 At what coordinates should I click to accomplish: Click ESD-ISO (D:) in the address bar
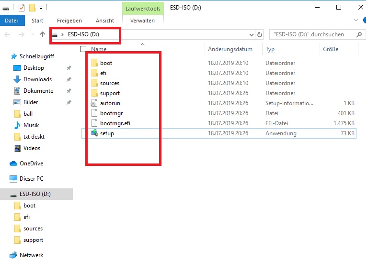[x=83, y=34]
